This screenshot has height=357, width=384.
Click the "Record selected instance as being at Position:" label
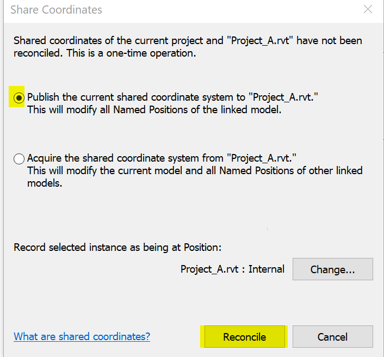(117, 247)
